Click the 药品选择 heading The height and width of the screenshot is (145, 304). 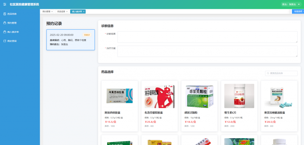[x=107, y=72]
